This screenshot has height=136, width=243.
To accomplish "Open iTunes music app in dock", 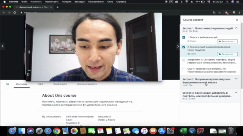I will [144, 131].
